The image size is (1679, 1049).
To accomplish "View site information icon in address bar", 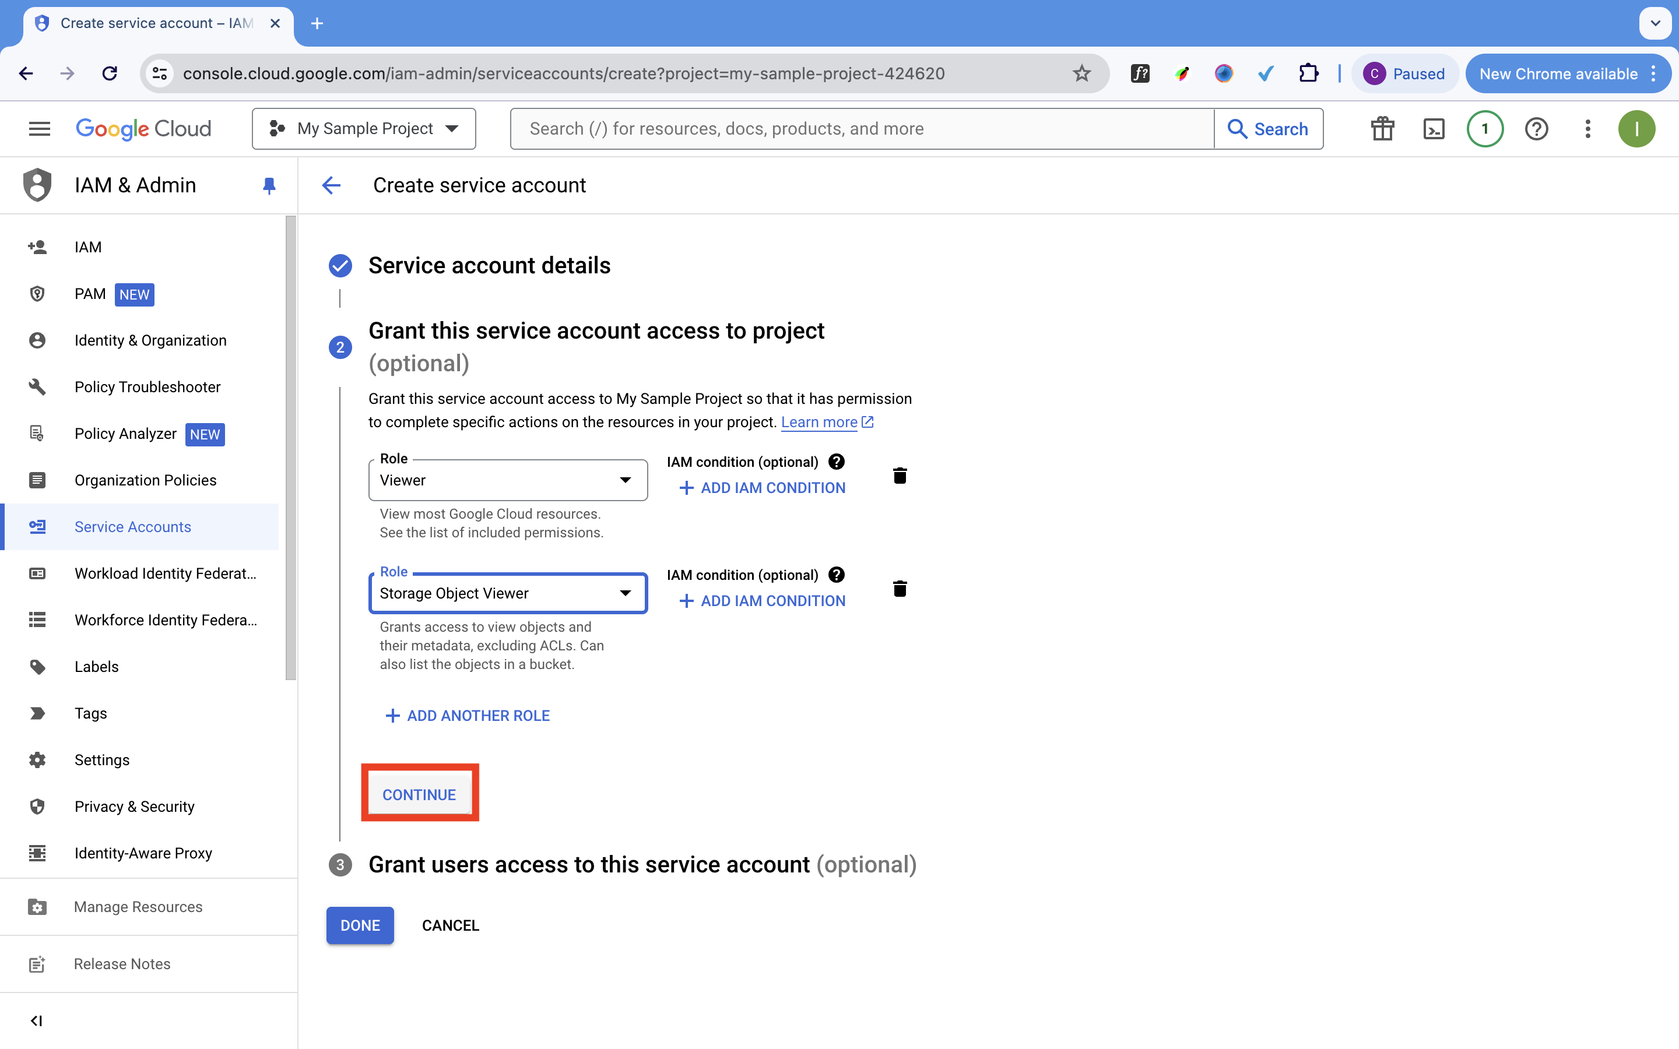I will click(160, 73).
